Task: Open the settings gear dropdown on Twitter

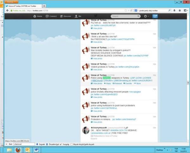Action: coord(146,16)
